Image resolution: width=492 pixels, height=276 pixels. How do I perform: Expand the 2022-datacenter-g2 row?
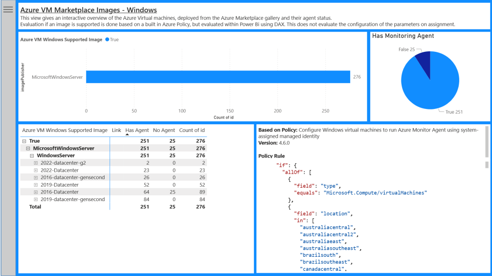(x=36, y=163)
